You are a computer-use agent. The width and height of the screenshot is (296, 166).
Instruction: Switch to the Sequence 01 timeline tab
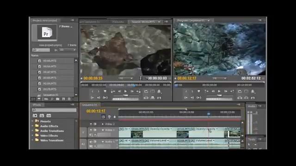pyautogui.click(x=89, y=105)
